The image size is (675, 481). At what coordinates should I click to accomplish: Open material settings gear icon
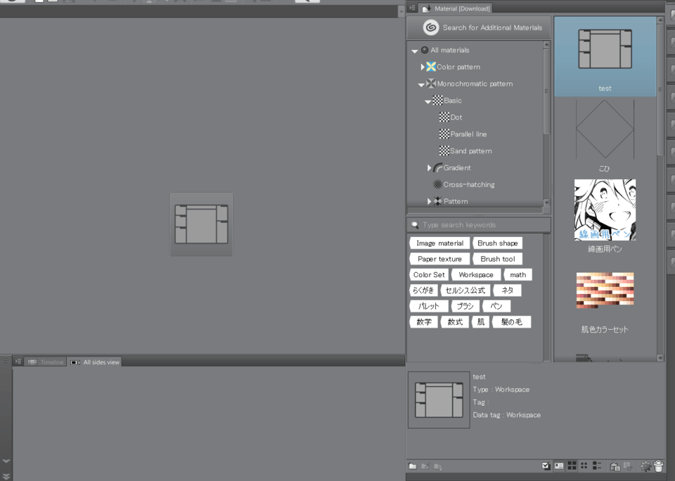click(x=645, y=466)
